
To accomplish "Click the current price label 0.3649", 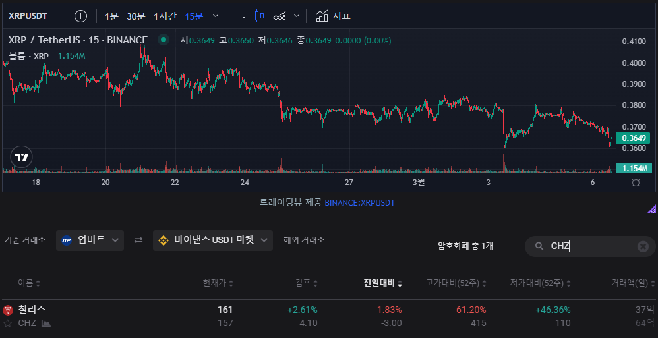I will click(633, 138).
